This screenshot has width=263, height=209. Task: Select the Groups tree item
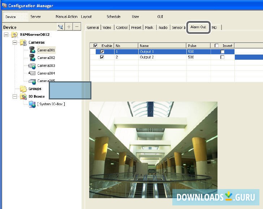(x=35, y=89)
